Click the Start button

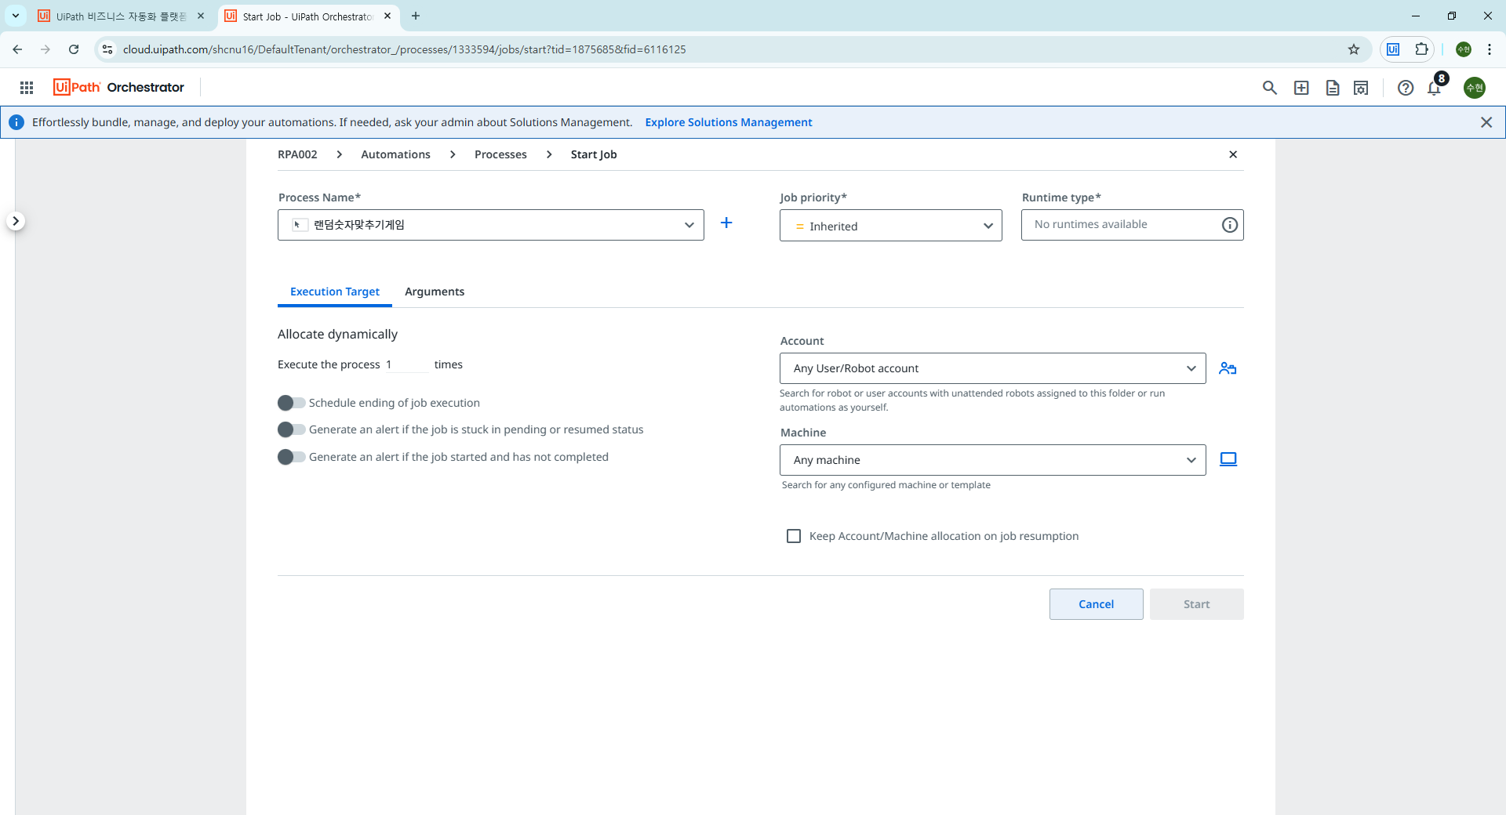(x=1196, y=604)
